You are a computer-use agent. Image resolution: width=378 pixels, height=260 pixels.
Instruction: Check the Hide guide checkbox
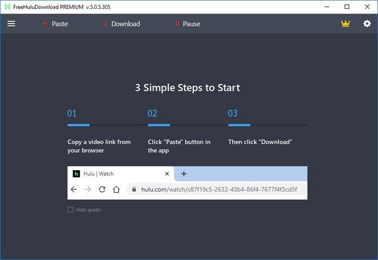pyautogui.click(x=70, y=210)
